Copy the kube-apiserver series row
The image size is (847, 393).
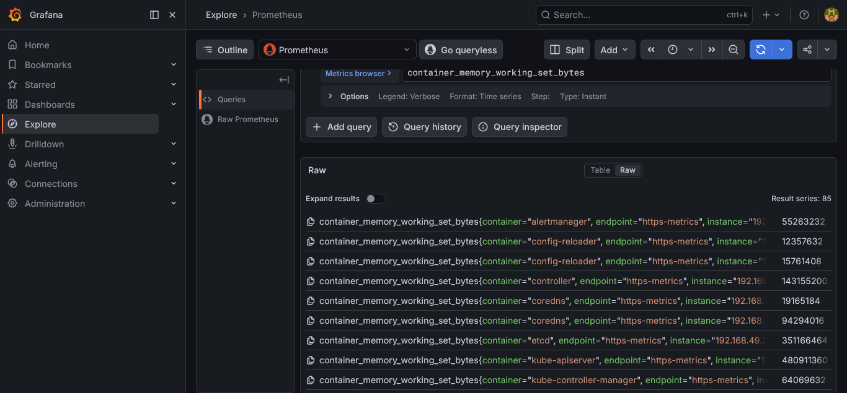pyautogui.click(x=311, y=360)
